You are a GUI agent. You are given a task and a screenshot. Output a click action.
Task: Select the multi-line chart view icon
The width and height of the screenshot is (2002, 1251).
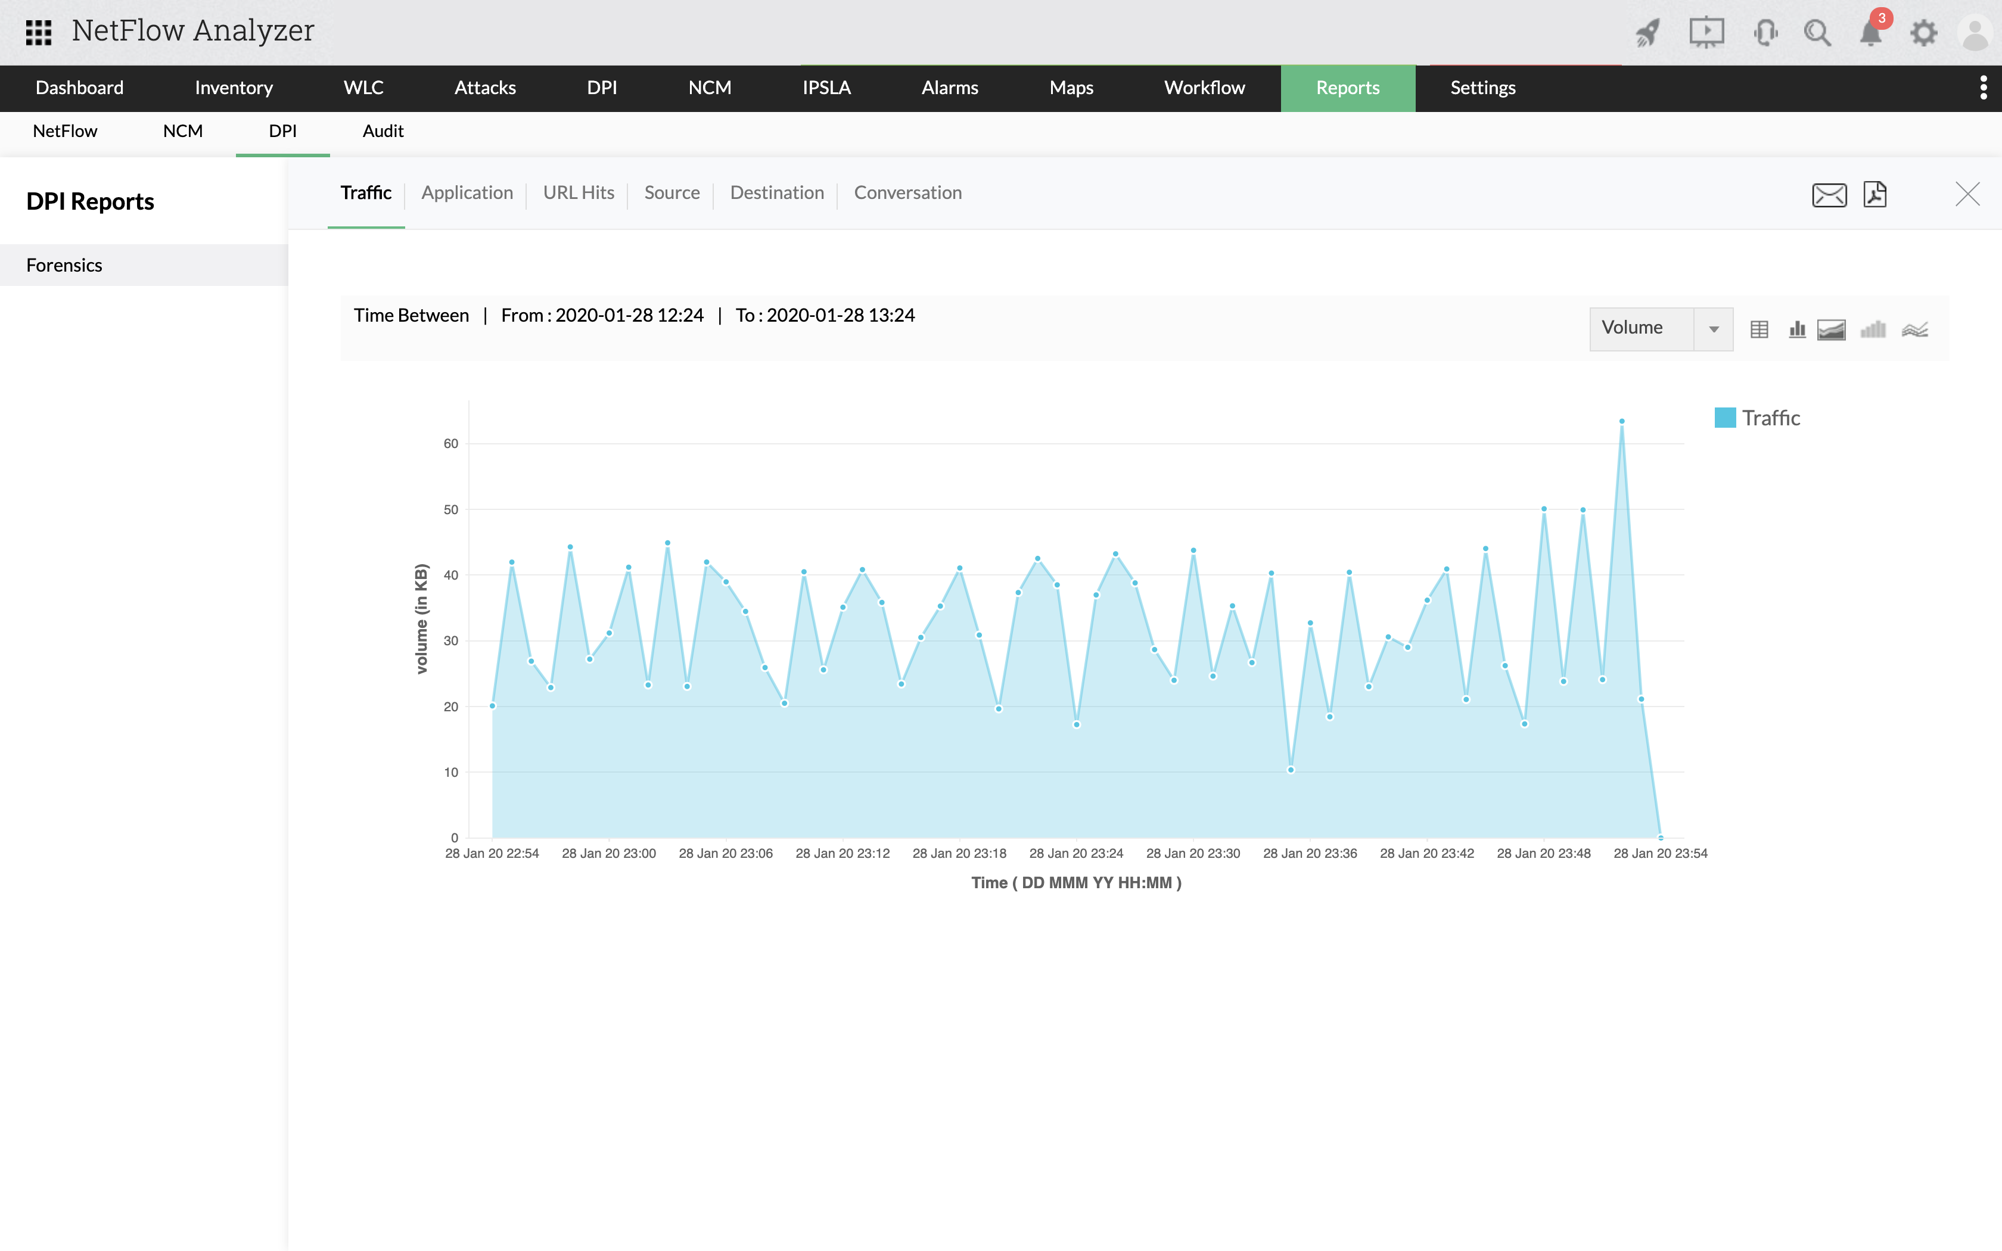pyautogui.click(x=1914, y=329)
